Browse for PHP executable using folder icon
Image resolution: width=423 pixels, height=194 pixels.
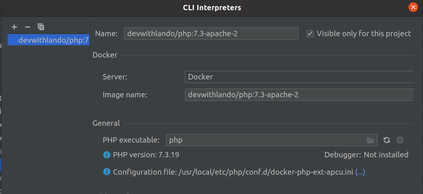370,140
